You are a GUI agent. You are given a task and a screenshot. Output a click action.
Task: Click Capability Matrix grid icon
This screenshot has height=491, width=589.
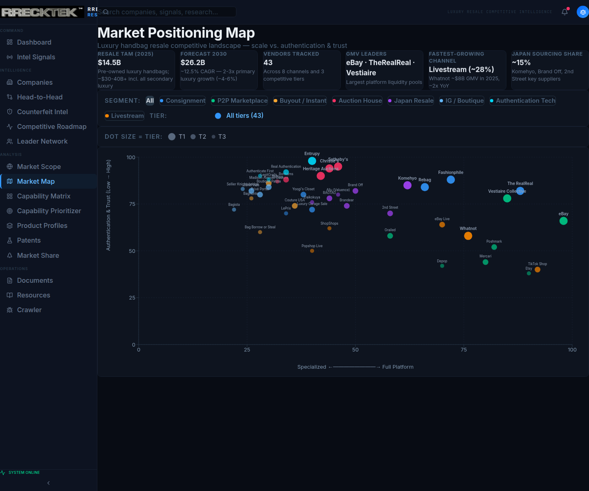point(10,196)
